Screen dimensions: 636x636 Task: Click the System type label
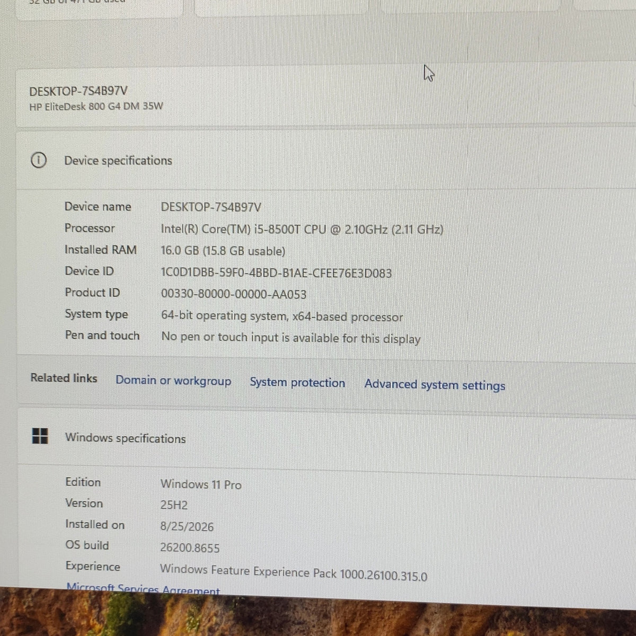96,314
